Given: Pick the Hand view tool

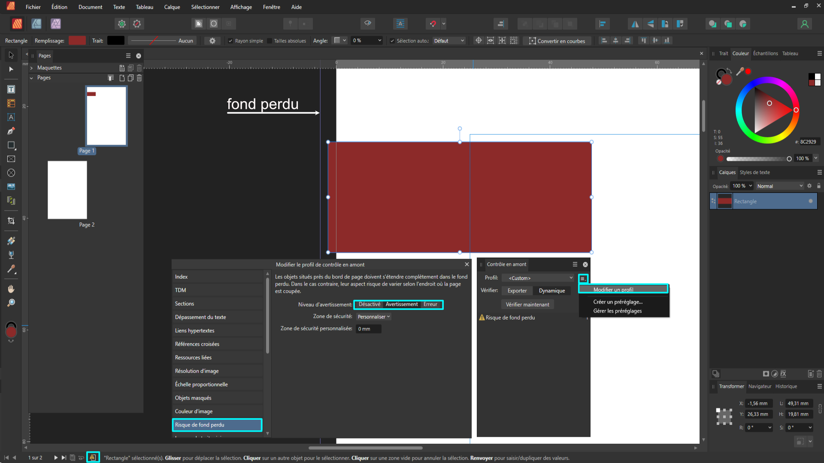Looking at the screenshot, I should (11, 289).
